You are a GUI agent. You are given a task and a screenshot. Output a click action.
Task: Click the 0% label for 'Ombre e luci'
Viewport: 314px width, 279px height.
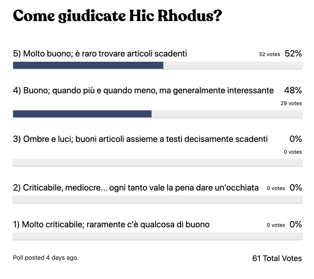(296, 139)
